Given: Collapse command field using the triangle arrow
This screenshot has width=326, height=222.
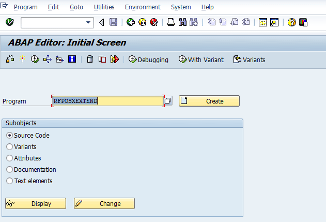Looking at the screenshot, I should (101, 22).
